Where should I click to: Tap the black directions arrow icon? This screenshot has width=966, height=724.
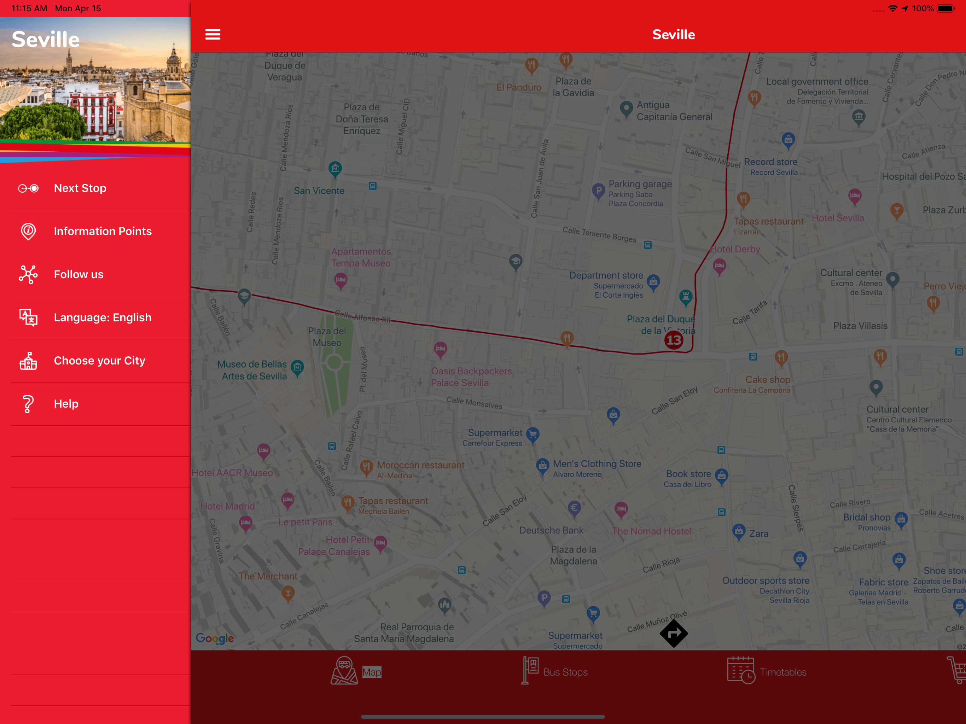[x=673, y=633]
